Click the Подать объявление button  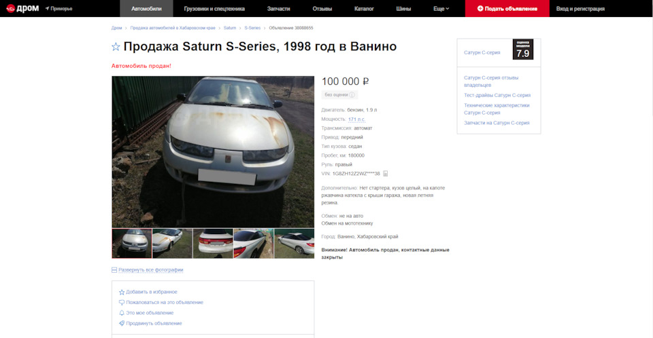[x=507, y=8]
